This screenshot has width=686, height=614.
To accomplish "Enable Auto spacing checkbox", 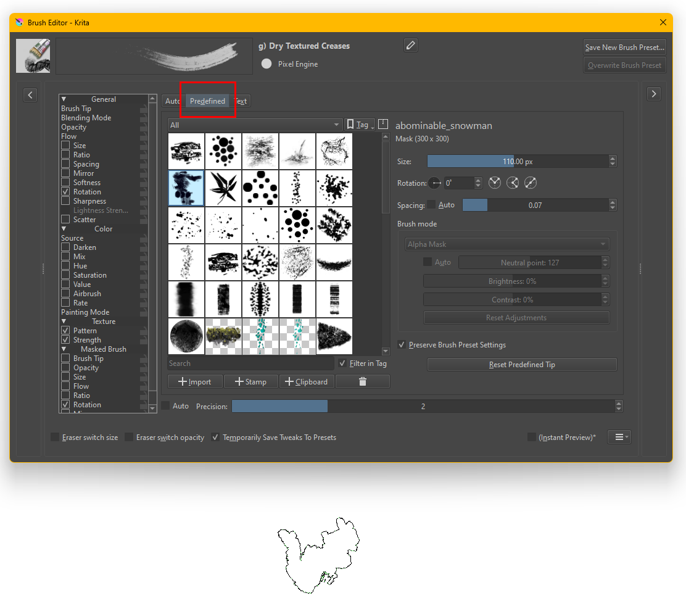I will [x=431, y=204].
